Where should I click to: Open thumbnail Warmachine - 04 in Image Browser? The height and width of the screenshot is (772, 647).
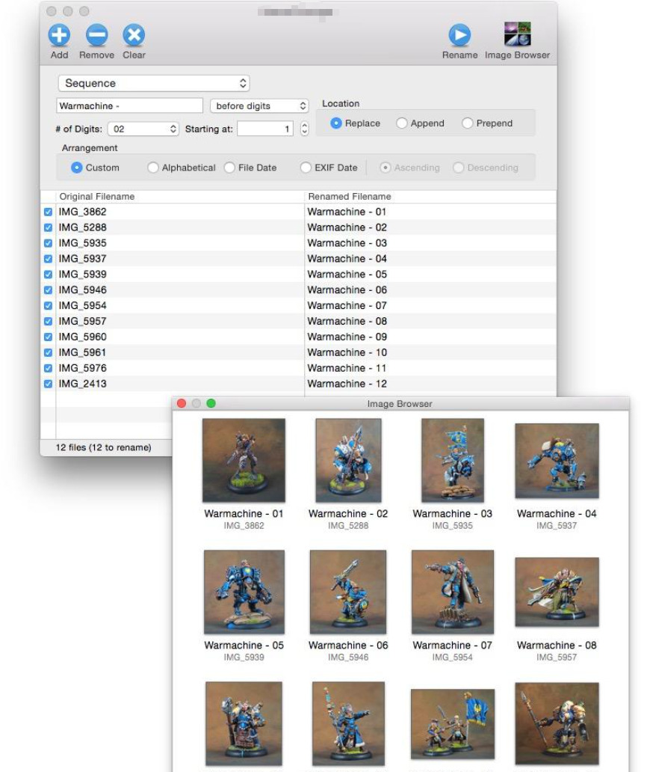tap(557, 461)
